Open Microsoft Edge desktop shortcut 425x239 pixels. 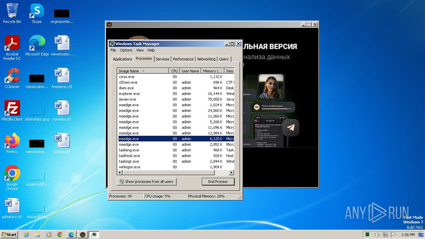coord(37,46)
